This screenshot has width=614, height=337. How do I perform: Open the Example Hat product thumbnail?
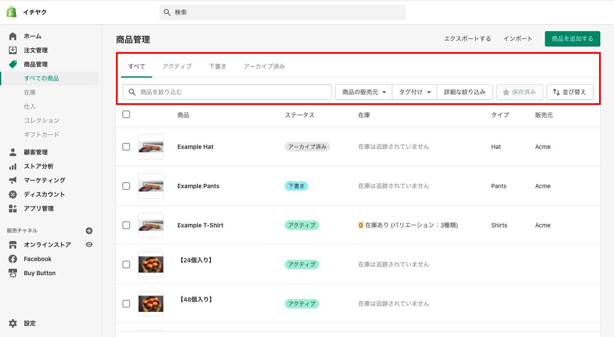151,147
